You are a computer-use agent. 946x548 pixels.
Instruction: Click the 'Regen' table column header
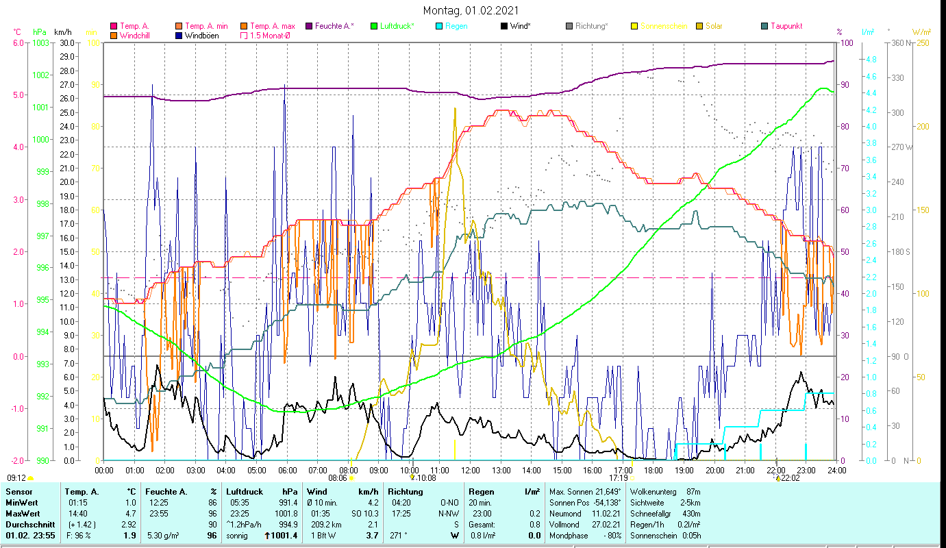click(x=481, y=492)
